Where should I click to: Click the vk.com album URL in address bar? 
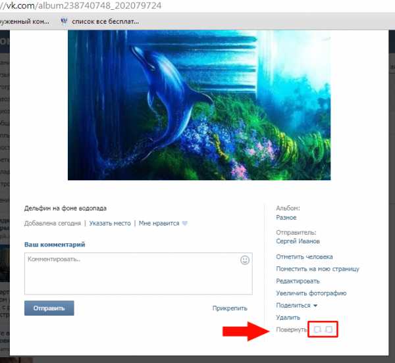[x=80, y=5]
